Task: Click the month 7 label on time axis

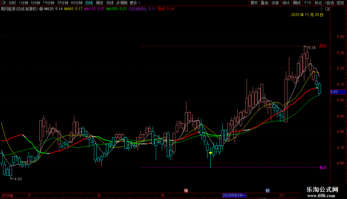Action: pos(29,195)
